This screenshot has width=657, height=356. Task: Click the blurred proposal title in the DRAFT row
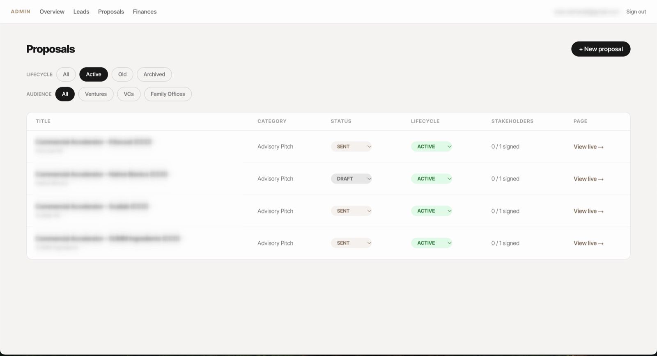pyautogui.click(x=101, y=175)
